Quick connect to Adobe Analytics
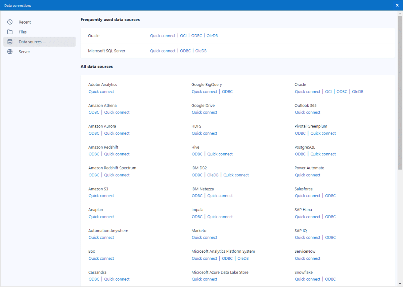The image size is (403, 287). tap(101, 91)
